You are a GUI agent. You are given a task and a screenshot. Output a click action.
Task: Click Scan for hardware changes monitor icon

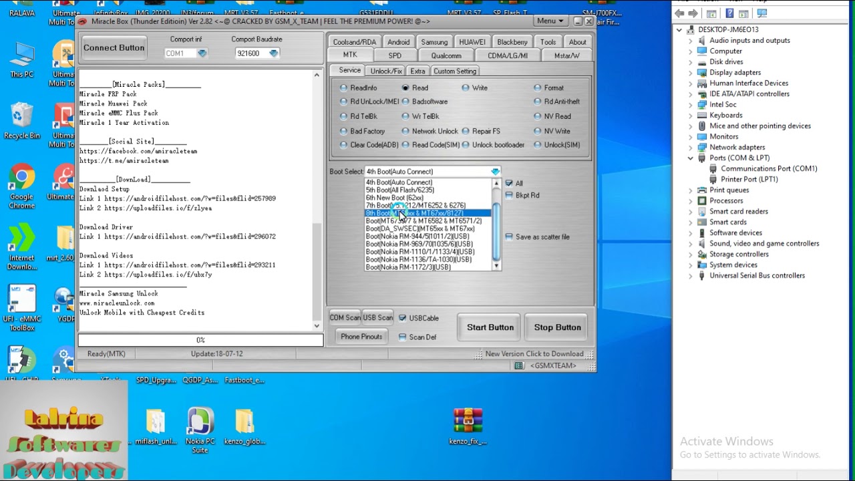[x=762, y=13]
